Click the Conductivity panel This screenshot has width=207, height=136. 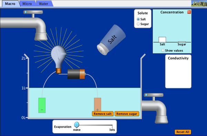[x=178, y=71]
